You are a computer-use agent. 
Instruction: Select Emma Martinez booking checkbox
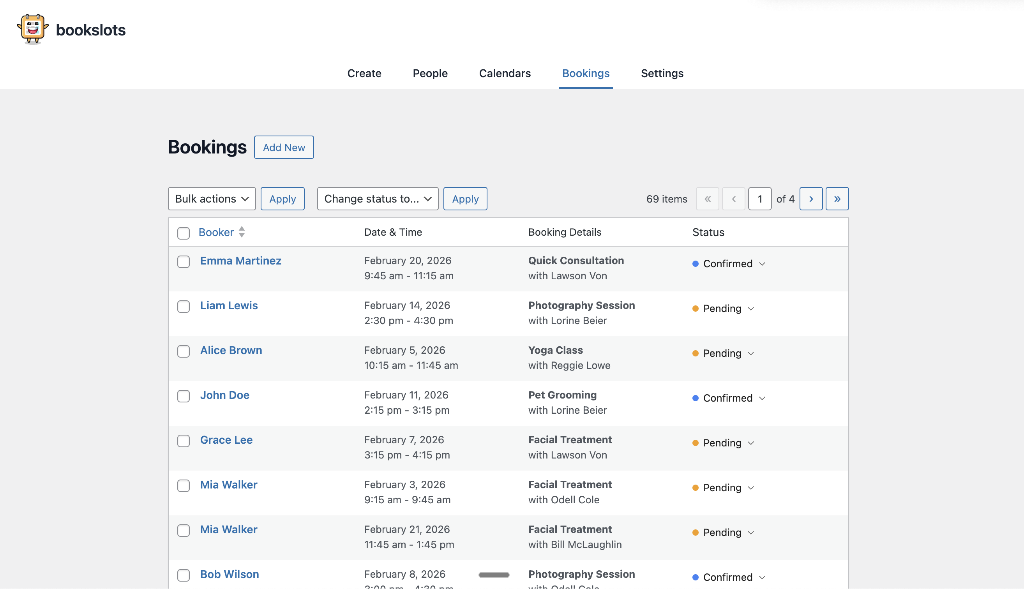pyautogui.click(x=183, y=262)
